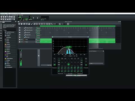This screenshot has width=135, height=101.
Task: Toggle auto-scrolling in the timeline
Action: [39, 24]
